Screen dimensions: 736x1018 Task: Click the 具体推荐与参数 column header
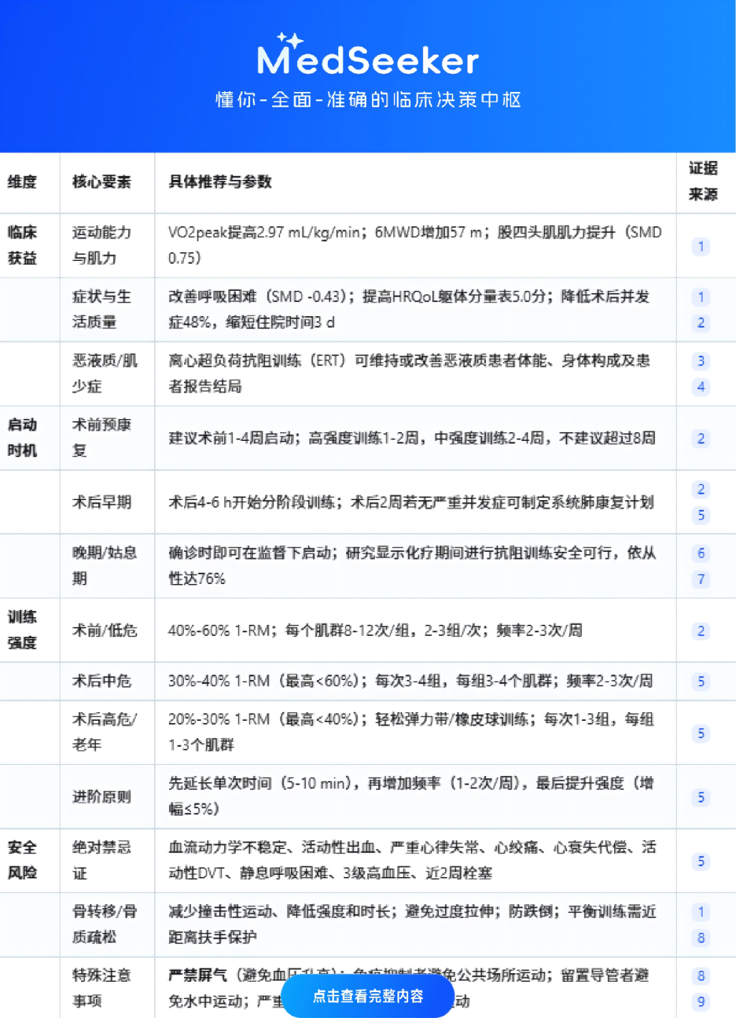[x=220, y=182]
